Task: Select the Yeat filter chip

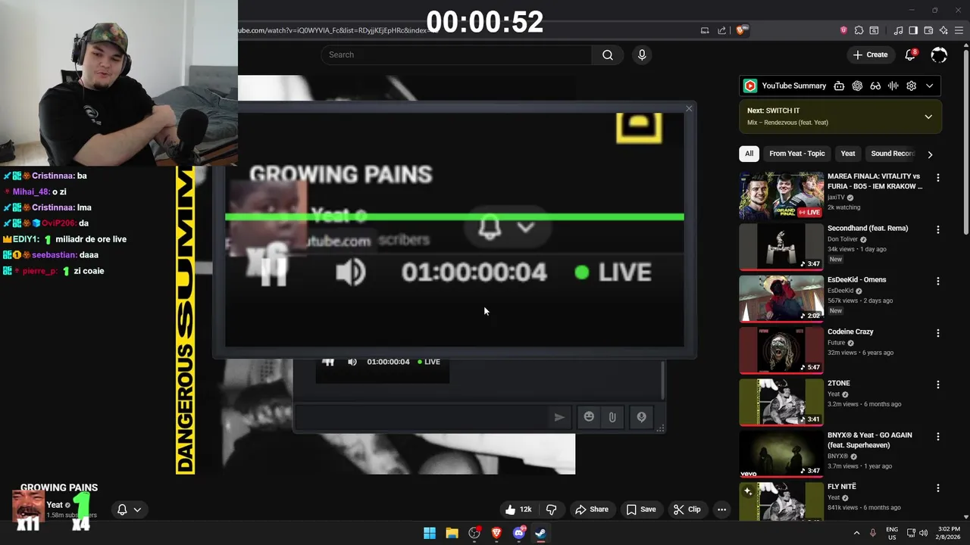Action: tap(848, 154)
